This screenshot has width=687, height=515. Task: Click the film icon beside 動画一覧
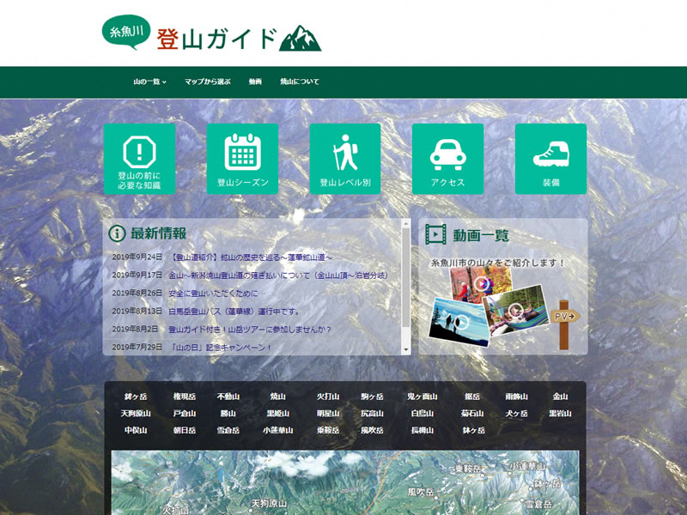436,234
